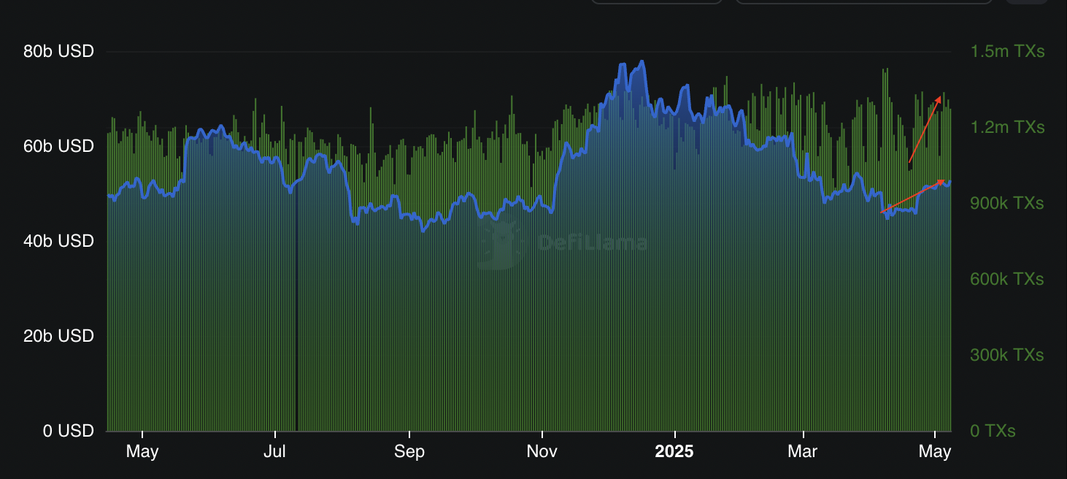Screen dimensions: 1067x479
Task: Select the 80b USD axis label
Action: (58, 52)
